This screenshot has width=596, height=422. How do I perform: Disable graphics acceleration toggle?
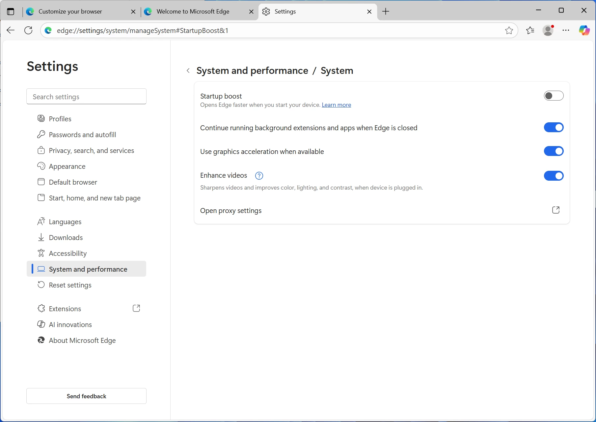554,151
